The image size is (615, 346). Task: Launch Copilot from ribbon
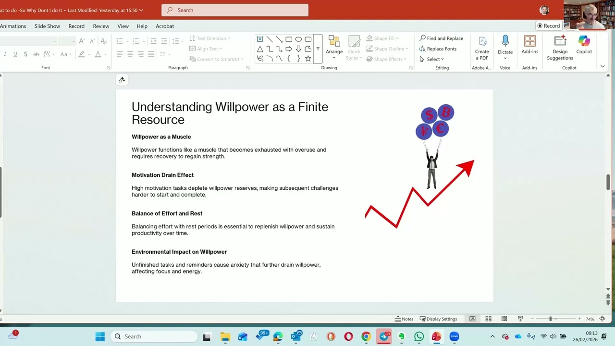584,45
